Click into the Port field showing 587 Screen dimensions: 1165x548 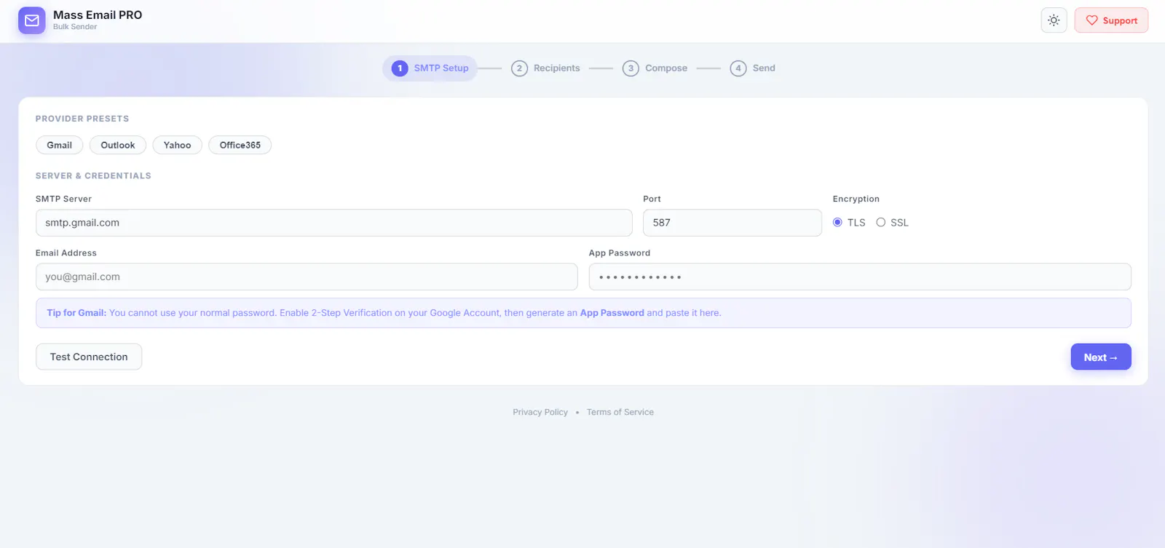[x=732, y=223]
